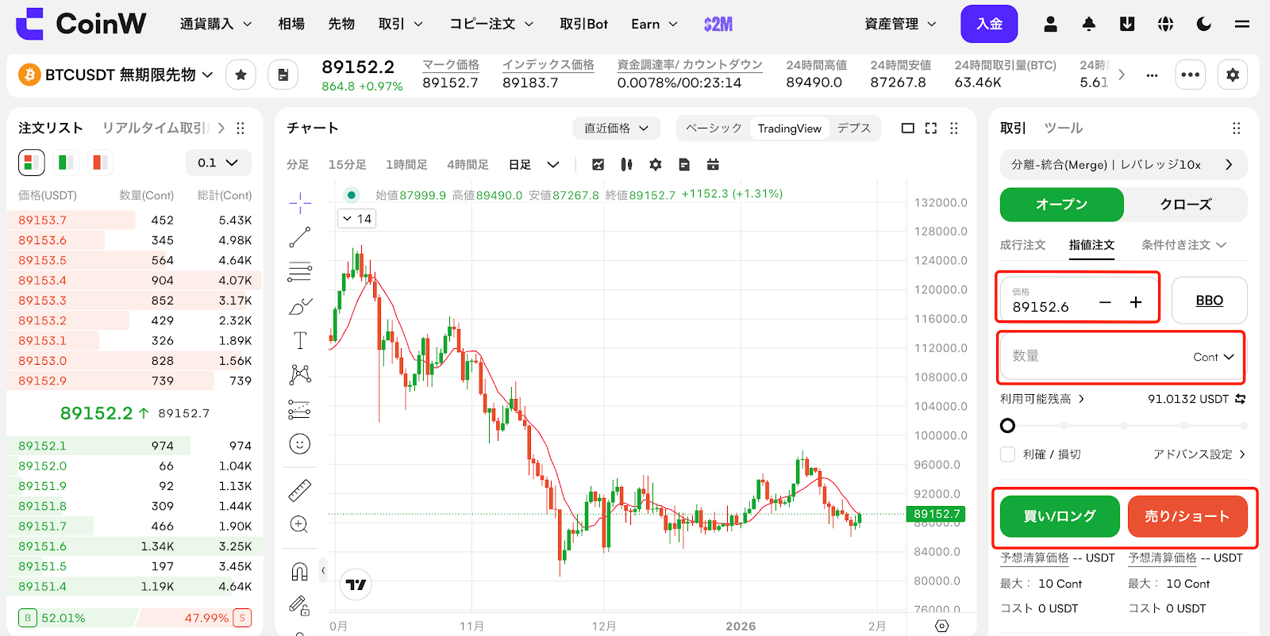Viewport: 1270px width, 636px height.
Task: Open the 直近価格 dropdown
Action: coord(617,128)
